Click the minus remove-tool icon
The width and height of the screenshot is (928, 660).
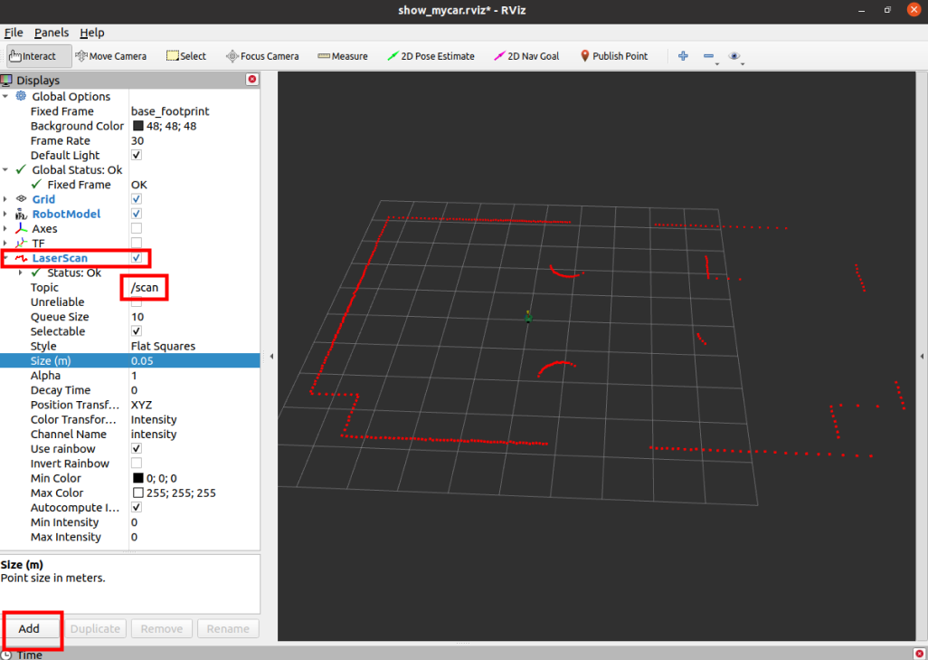pyautogui.click(x=708, y=56)
